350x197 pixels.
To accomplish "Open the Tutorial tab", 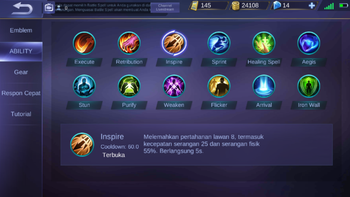I will point(21,114).
